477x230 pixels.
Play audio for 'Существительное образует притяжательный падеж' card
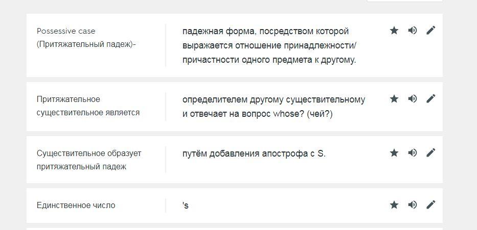click(412, 153)
